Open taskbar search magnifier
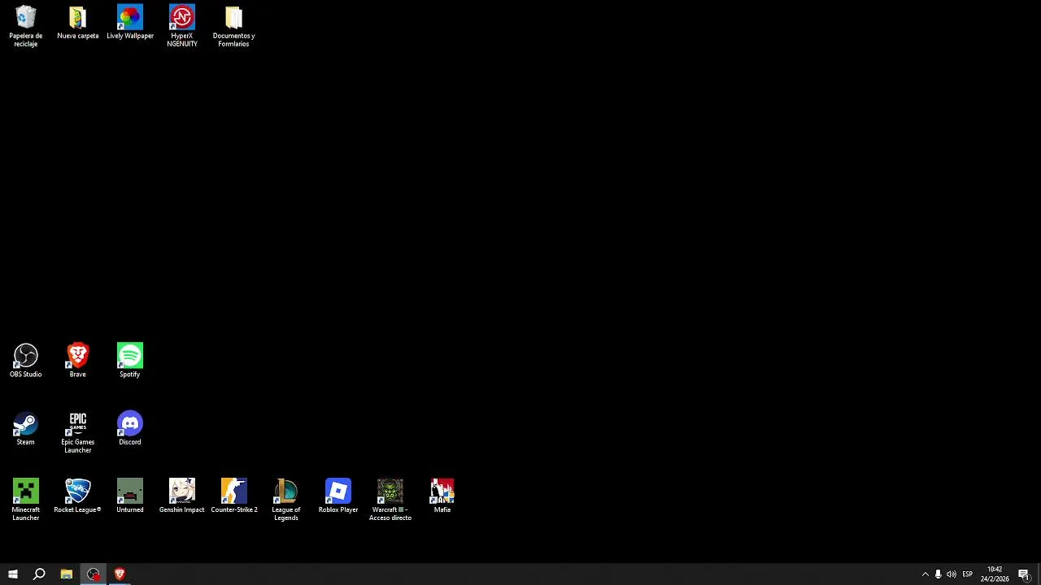The image size is (1041, 585). point(39,574)
